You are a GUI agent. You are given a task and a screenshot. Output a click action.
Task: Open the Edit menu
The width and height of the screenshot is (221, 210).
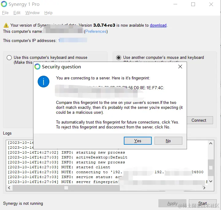point(17,13)
